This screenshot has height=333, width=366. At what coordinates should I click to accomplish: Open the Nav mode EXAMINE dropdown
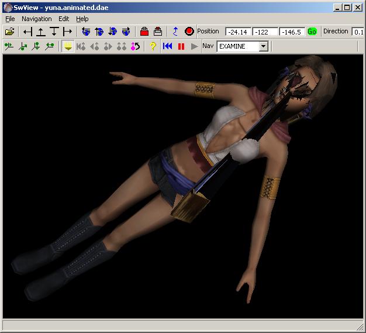point(263,46)
